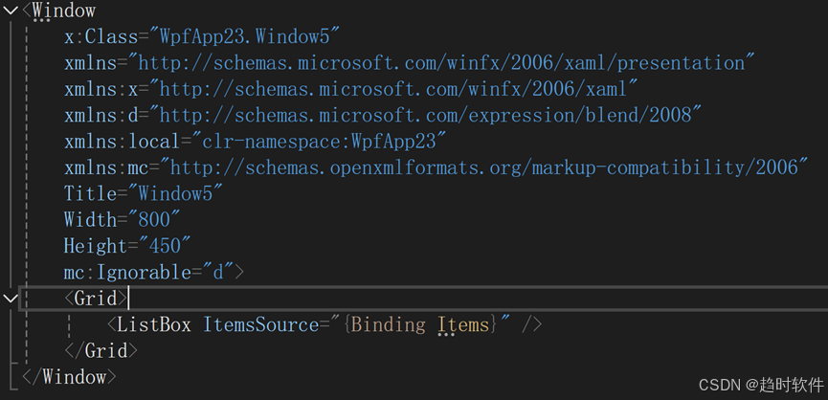This screenshot has height=400, width=828.
Task: Click the mc:Ignorable attribute name
Action: pyautogui.click(x=127, y=272)
